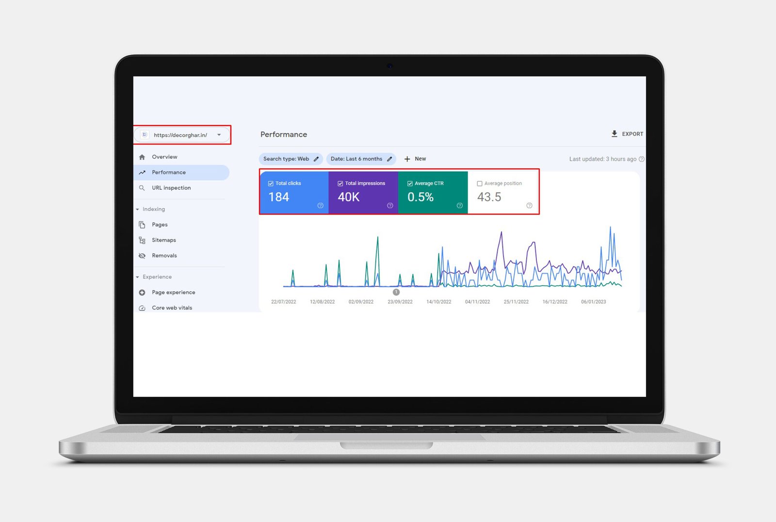Click the 14/10/2022 date label
Screen dimensions: 776x522
tap(439, 302)
